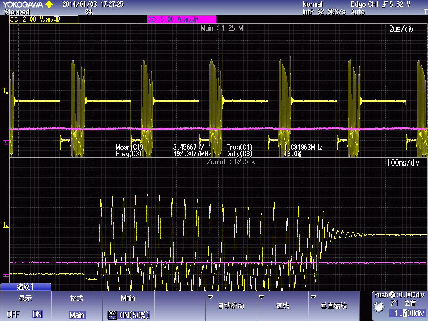
Task: Click the 格式 format menu label
Action: click(76, 298)
